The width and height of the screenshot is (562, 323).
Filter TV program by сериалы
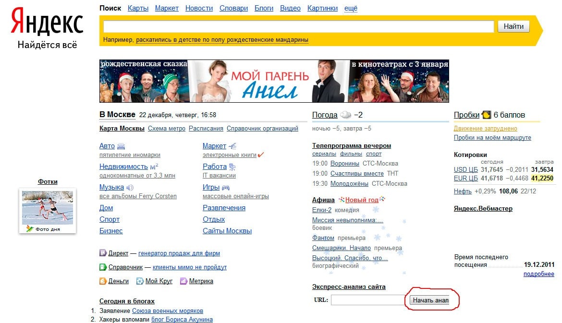324,154
